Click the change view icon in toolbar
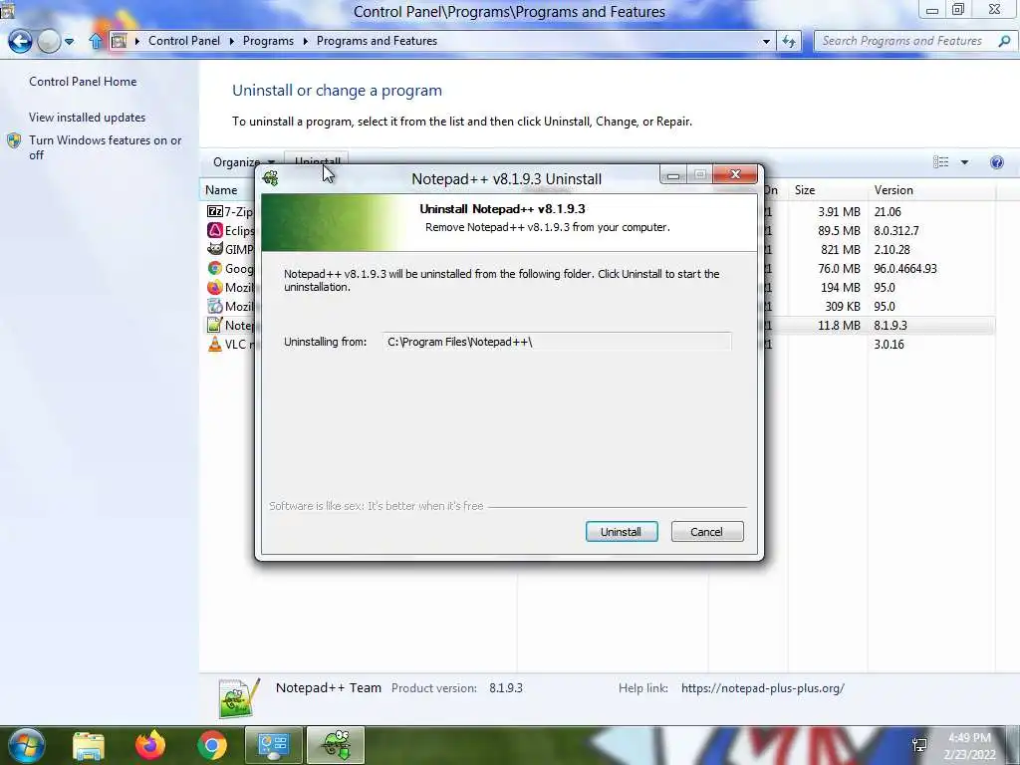The height and width of the screenshot is (765, 1020). click(x=940, y=162)
